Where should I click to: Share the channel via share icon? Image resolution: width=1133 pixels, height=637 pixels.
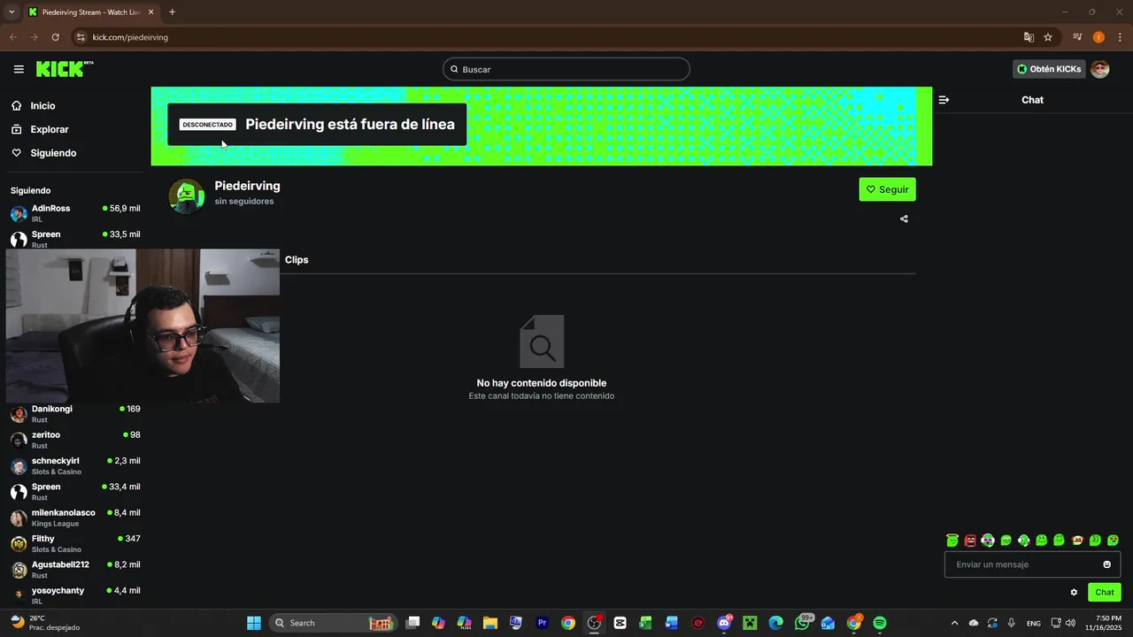[x=904, y=219]
